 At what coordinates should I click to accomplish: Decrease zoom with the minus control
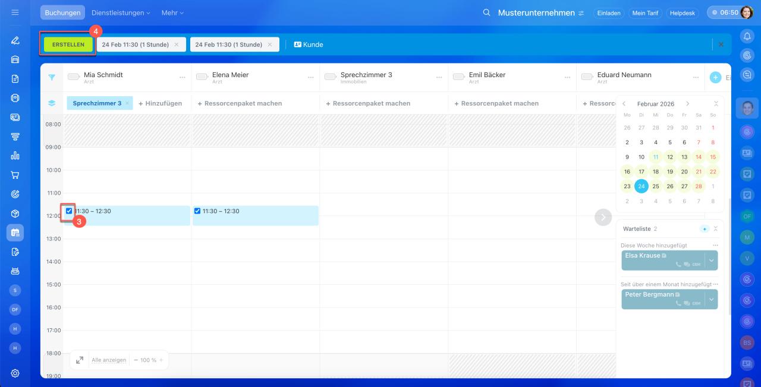pos(136,360)
